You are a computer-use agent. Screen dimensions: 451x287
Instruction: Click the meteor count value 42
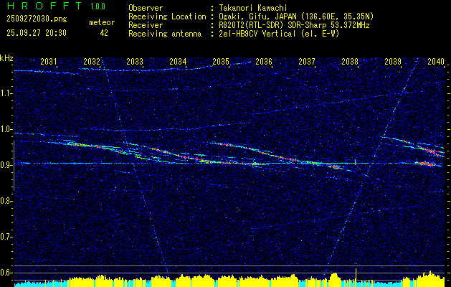pyautogui.click(x=104, y=33)
